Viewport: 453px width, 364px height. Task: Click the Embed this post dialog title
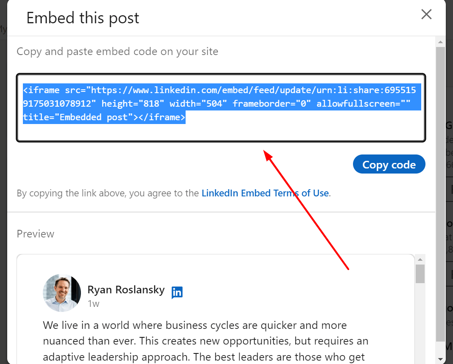[83, 18]
